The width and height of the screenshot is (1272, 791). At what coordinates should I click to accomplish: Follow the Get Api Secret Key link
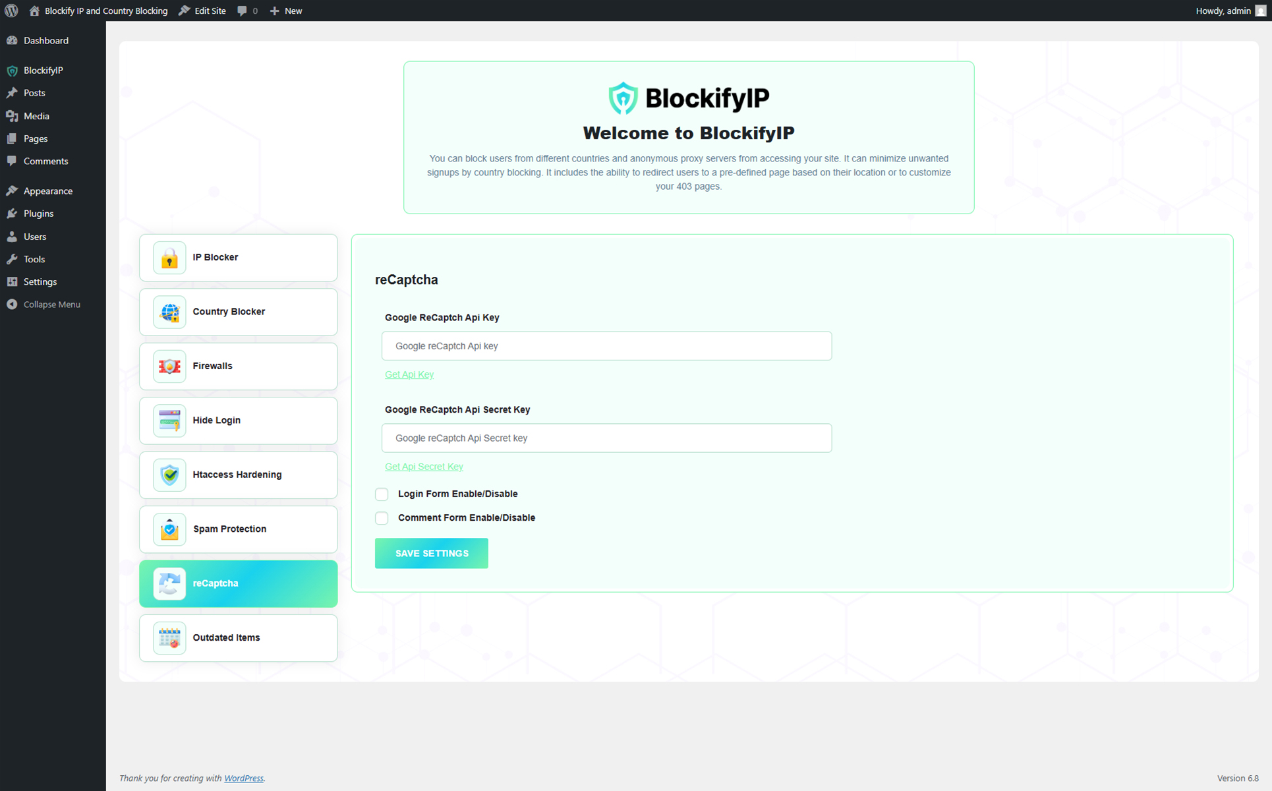coord(424,467)
